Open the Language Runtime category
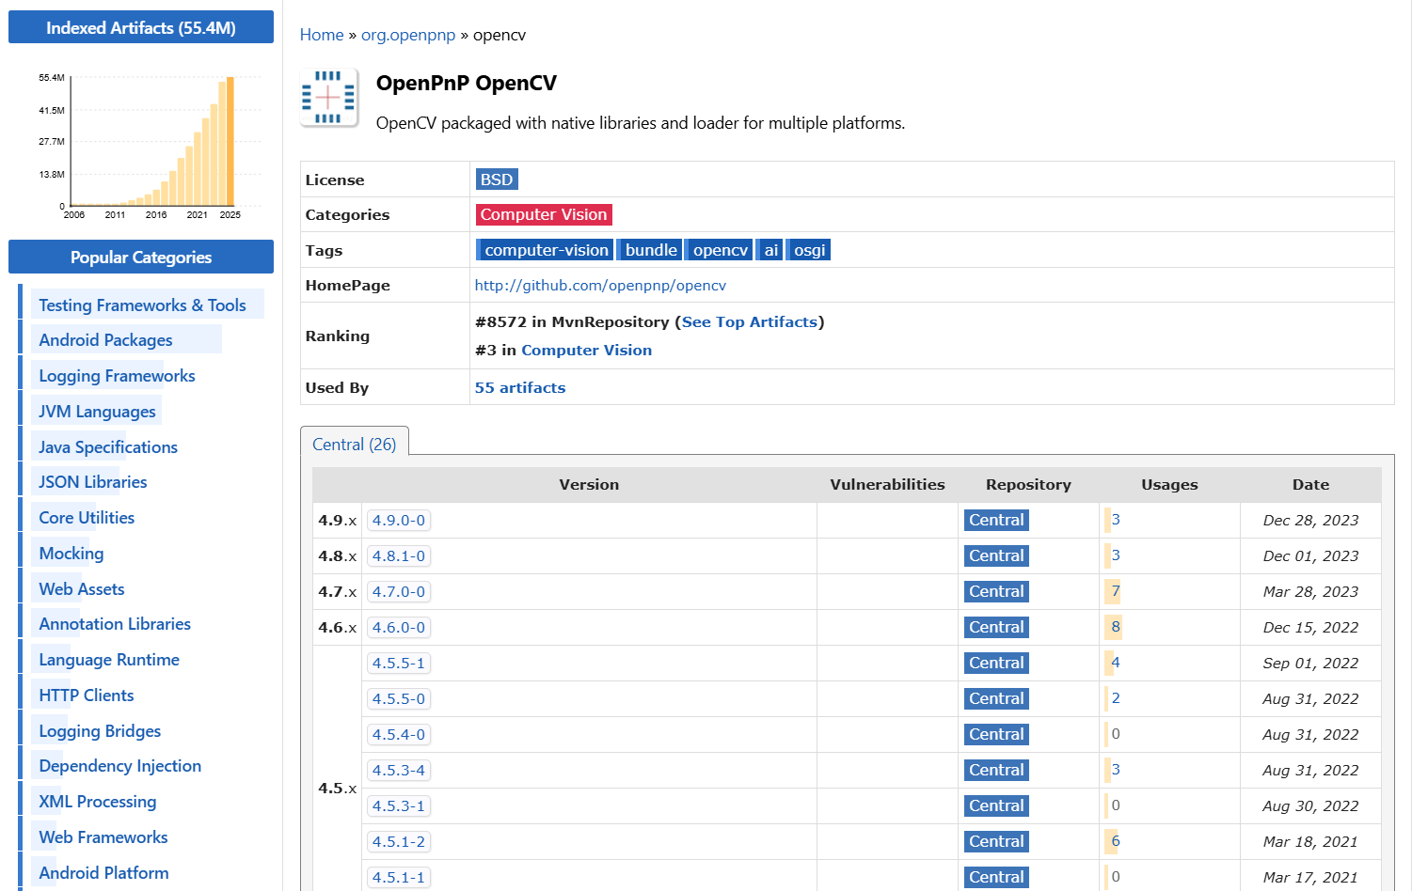Image resolution: width=1412 pixels, height=891 pixels. pyautogui.click(x=109, y=659)
